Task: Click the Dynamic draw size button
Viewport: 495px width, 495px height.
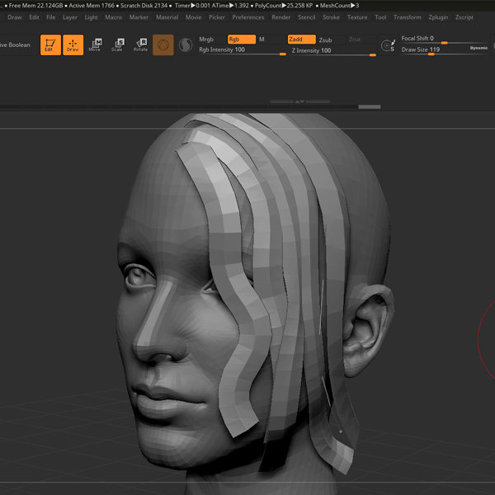Action: click(x=478, y=48)
